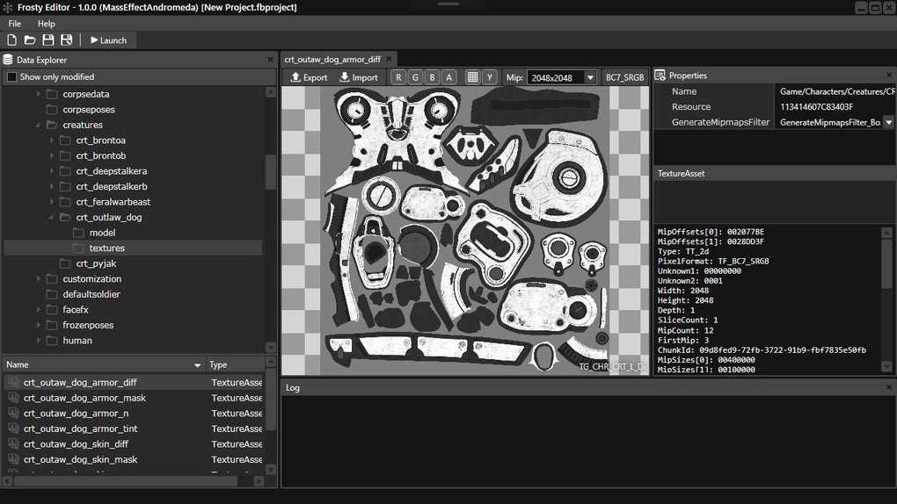Toggle the Y flip button
The height and width of the screenshot is (504, 897).
490,77
